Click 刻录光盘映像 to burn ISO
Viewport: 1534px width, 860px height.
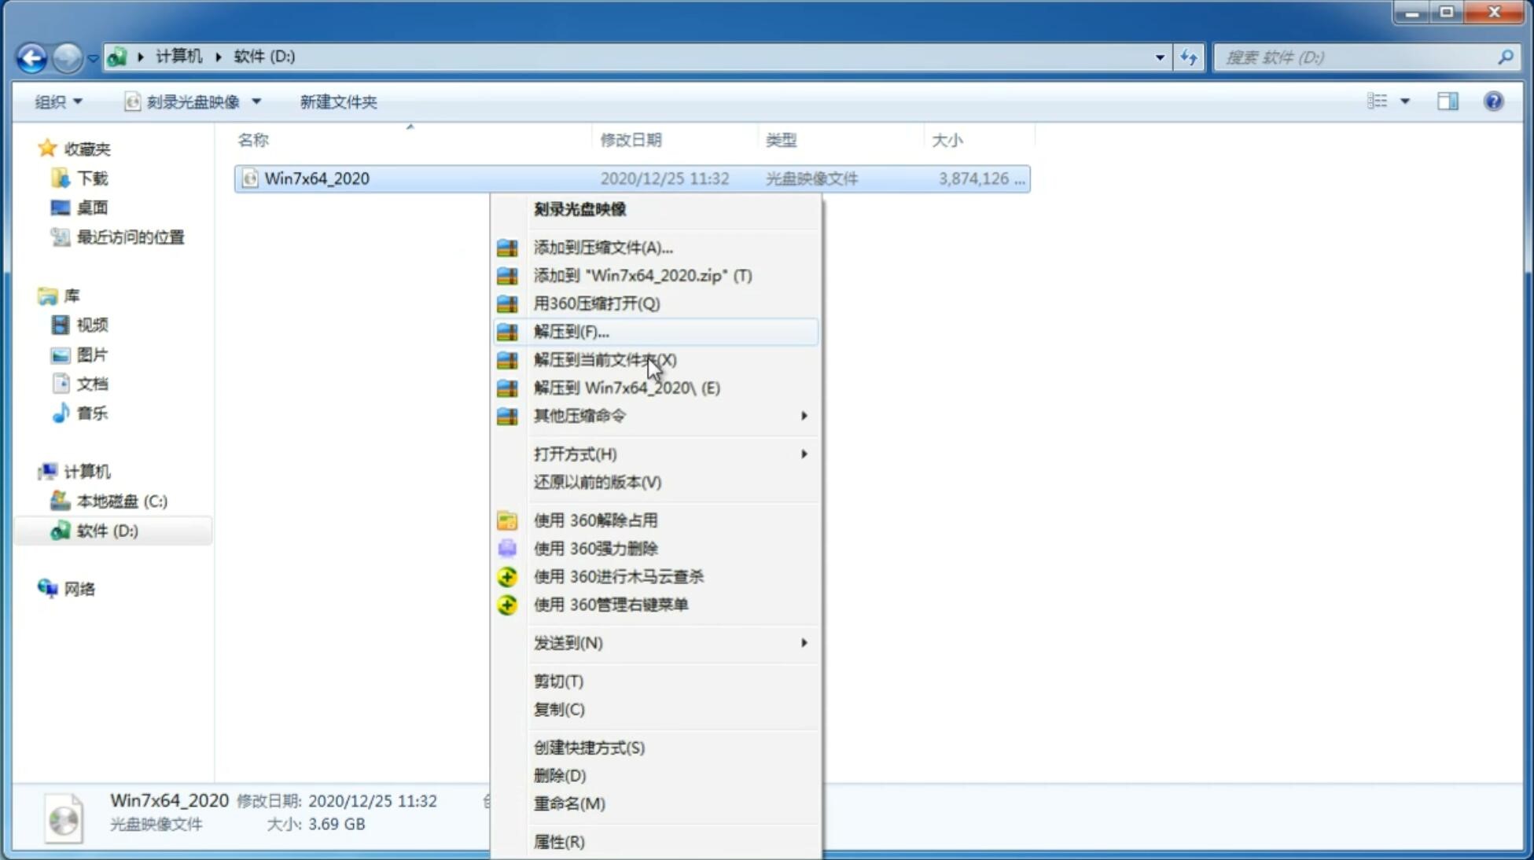(579, 208)
